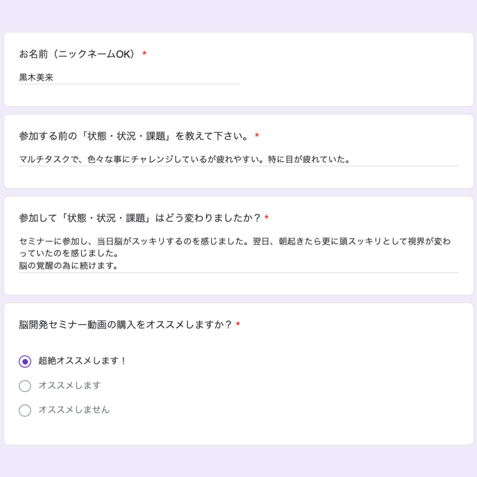477x477 pixels.
Task: Click the お名前（ニックネームOK） question title
Action: tap(77, 54)
